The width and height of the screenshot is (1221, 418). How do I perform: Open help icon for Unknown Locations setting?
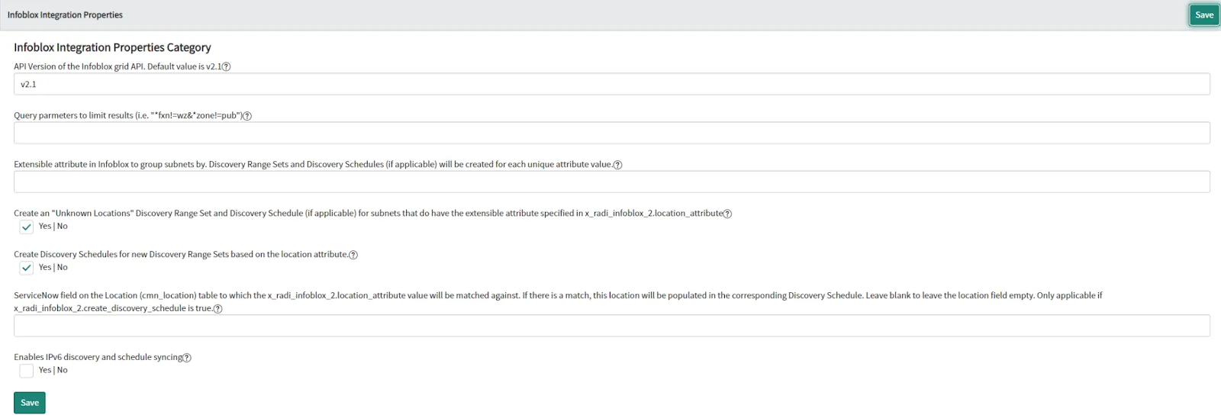[x=727, y=214]
